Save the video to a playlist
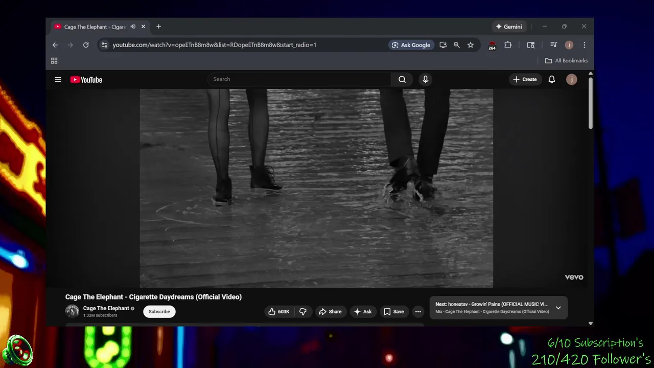 click(394, 312)
